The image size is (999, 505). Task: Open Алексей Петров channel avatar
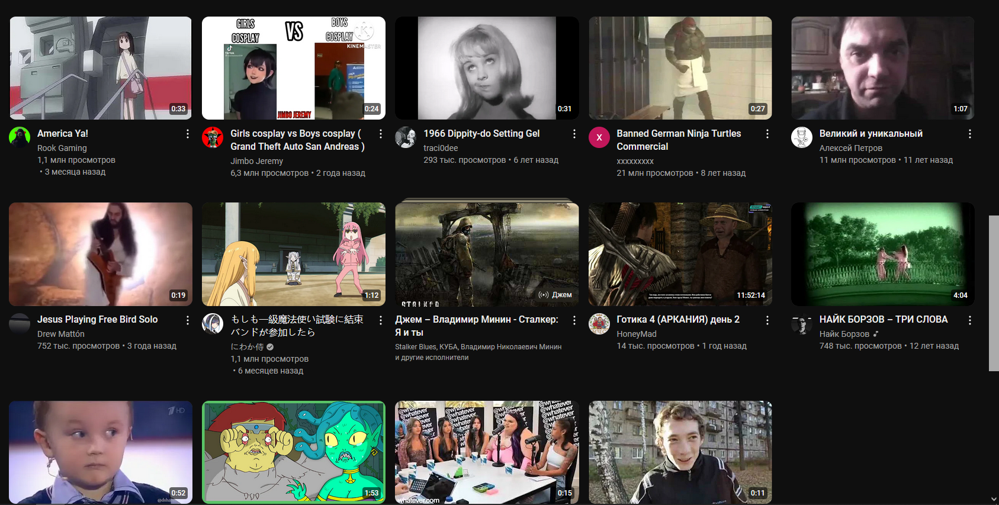[x=802, y=137]
